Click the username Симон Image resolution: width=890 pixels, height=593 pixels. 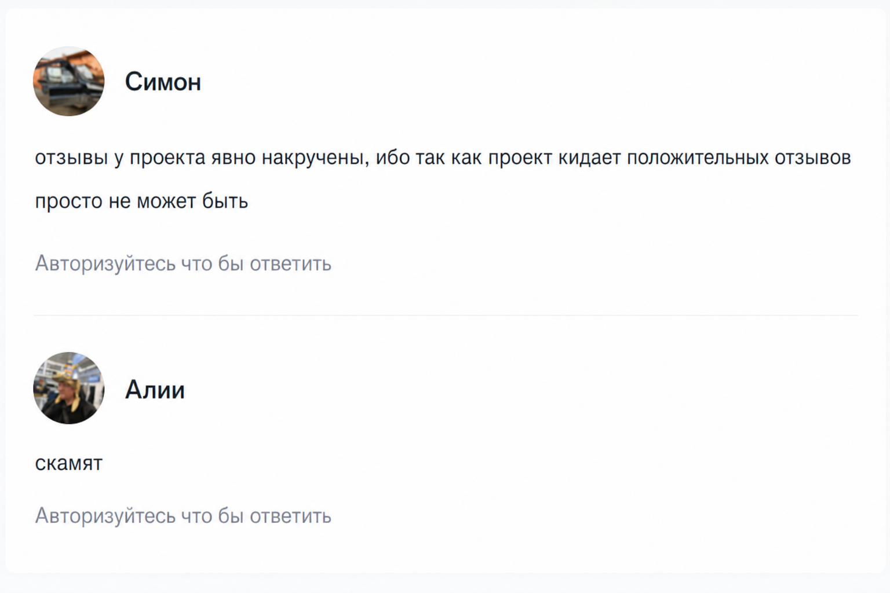tap(163, 82)
